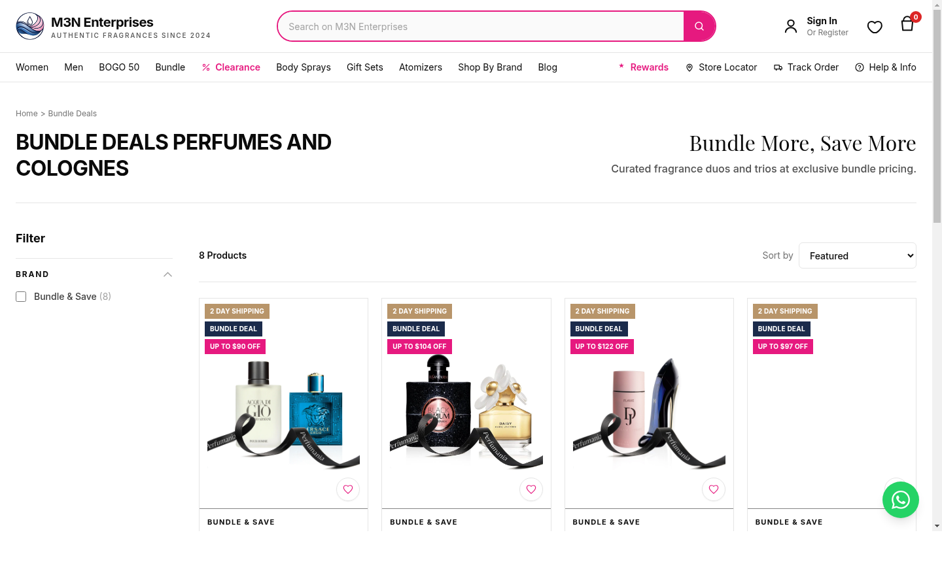The image size is (942, 588).
Task: Open the Track Order link
Action: pyautogui.click(x=806, y=67)
